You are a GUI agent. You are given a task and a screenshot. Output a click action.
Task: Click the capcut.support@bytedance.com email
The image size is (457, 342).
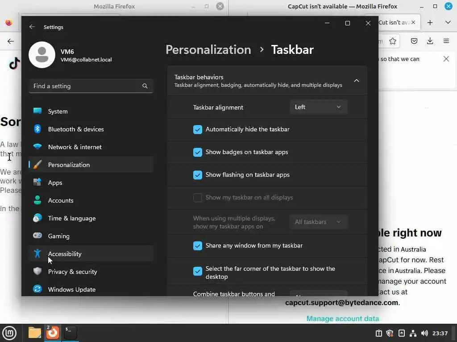341,303
